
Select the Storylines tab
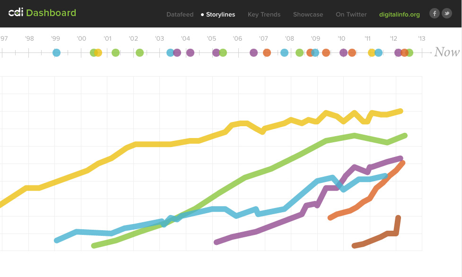click(220, 15)
